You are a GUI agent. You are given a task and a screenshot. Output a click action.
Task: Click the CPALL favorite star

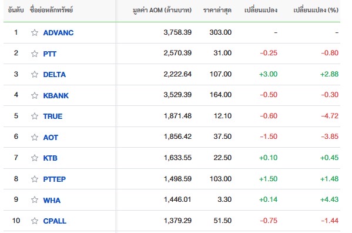35,221
